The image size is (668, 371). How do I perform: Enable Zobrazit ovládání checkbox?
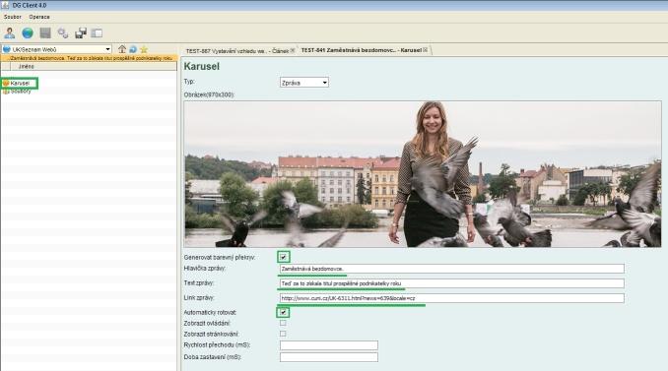pyautogui.click(x=283, y=323)
